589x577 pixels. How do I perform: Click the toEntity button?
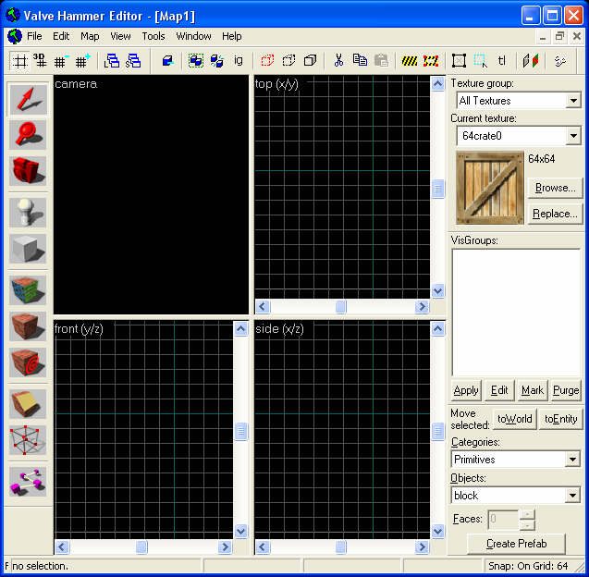pos(561,419)
